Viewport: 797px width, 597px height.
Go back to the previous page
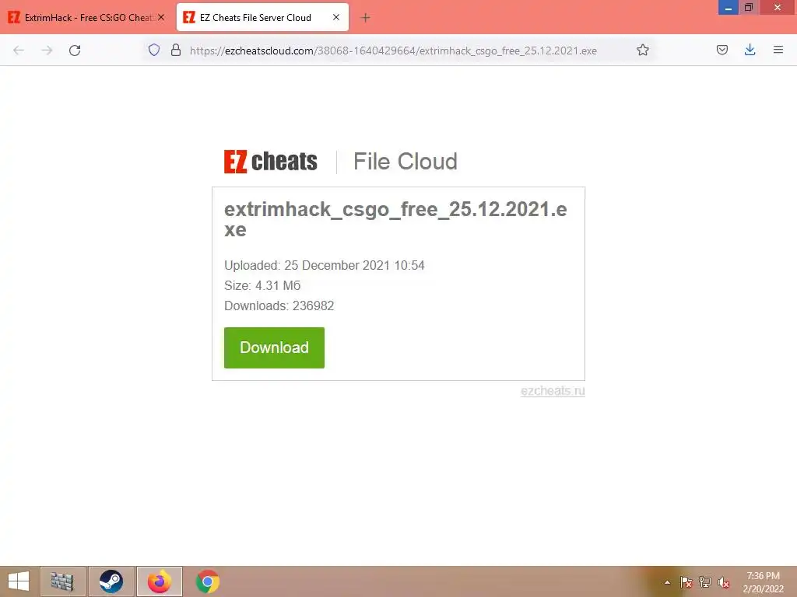[x=19, y=51]
